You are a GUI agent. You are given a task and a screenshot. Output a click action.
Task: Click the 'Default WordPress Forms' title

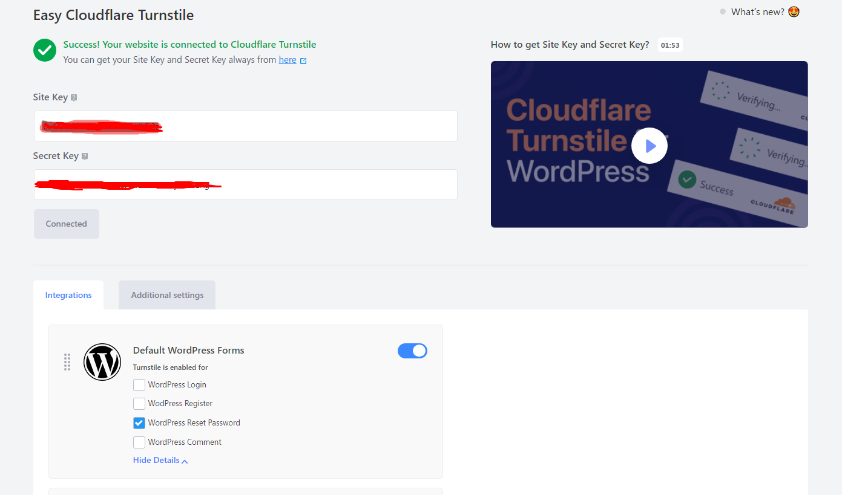(x=189, y=351)
